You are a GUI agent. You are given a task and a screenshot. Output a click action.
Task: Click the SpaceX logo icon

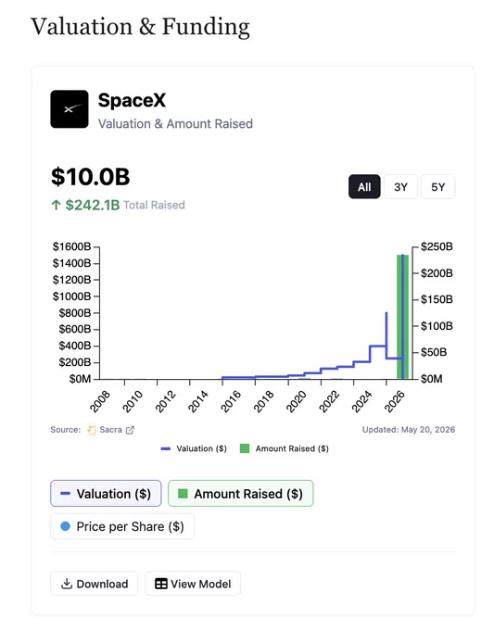[x=70, y=109]
